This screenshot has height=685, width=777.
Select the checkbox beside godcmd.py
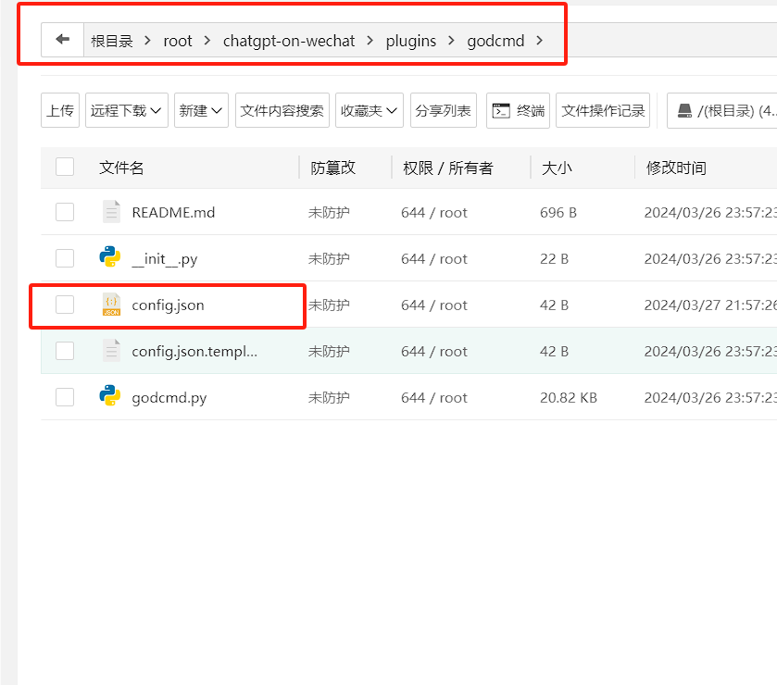tap(65, 397)
